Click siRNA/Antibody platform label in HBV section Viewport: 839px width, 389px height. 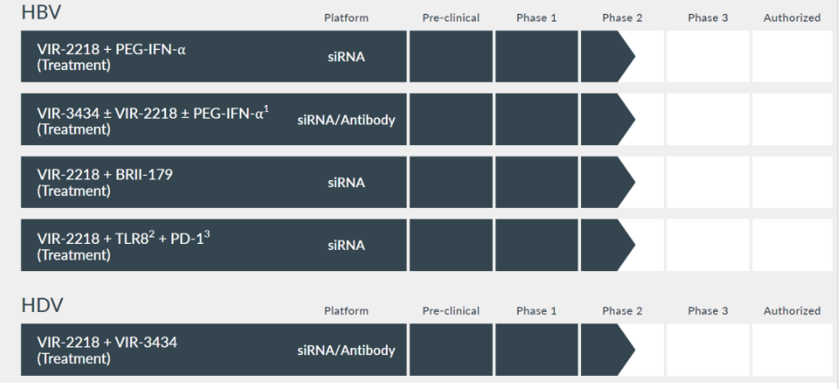346,120
